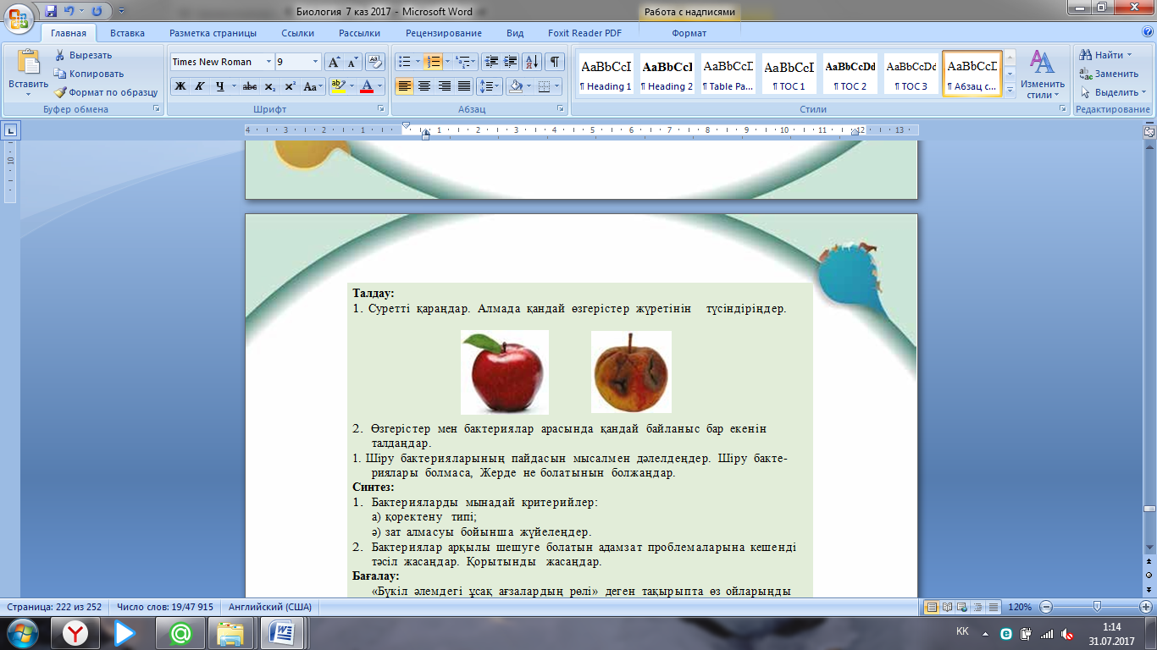Viewport: 1157px width, 650px height.
Task: Toggle underline formatting (Ч)
Action: pos(219,86)
